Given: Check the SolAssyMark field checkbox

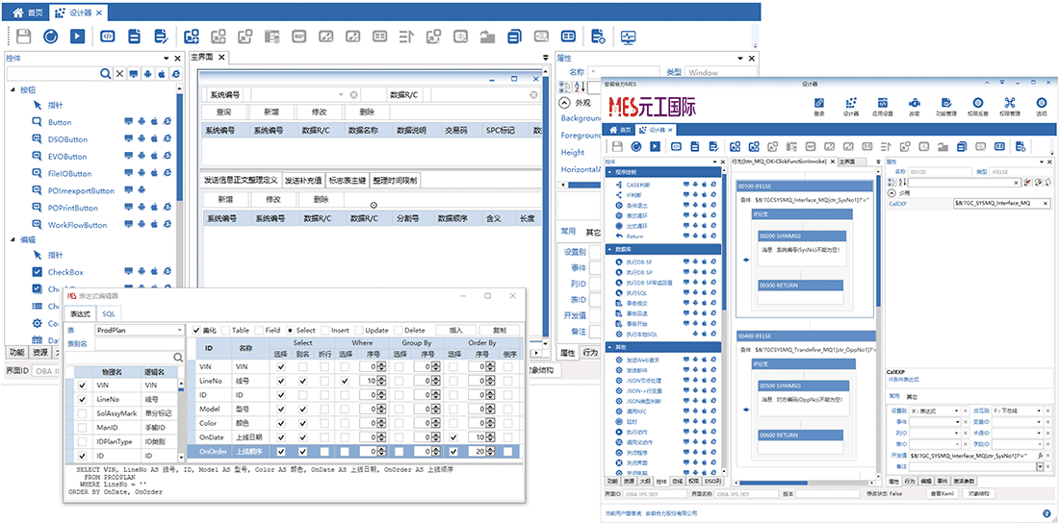Looking at the screenshot, I should click(82, 412).
